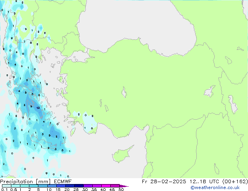
Task: Pick the 20–25 mm legend swatch
Action: [70, 186]
